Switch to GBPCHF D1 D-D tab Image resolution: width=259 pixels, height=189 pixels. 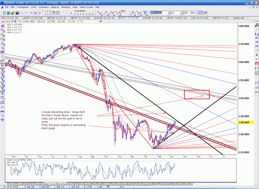point(221,18)
